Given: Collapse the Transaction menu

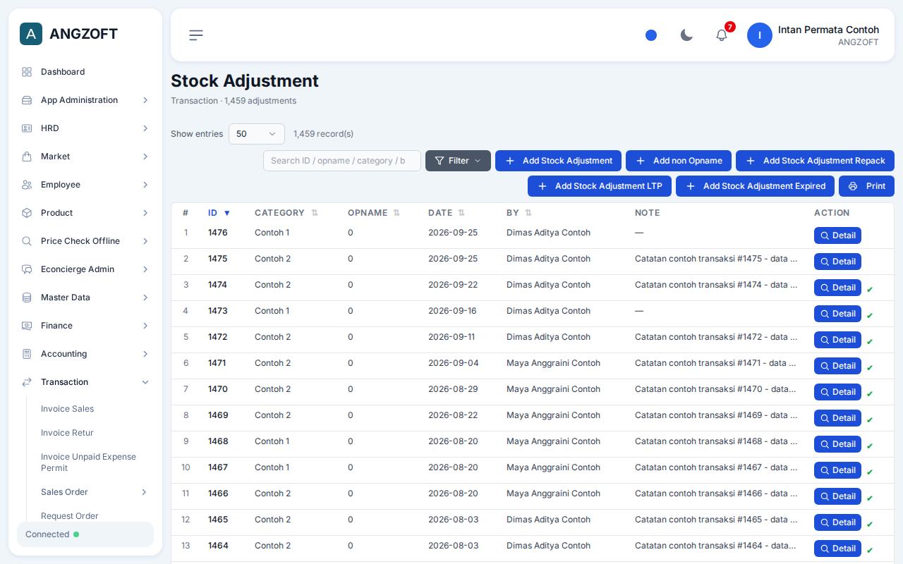Looking at the screenshot, I should click(85, 382).
